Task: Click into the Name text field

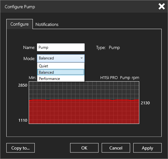Action: click(61, 47)
